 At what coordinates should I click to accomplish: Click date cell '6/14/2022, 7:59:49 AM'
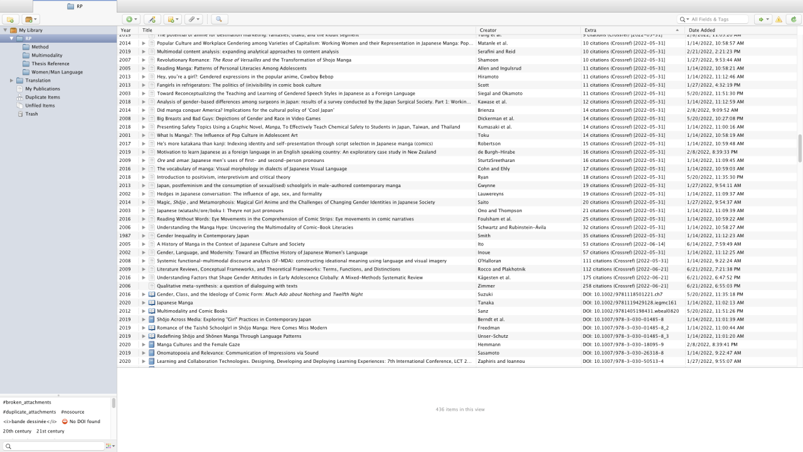[x=715, y=244]
